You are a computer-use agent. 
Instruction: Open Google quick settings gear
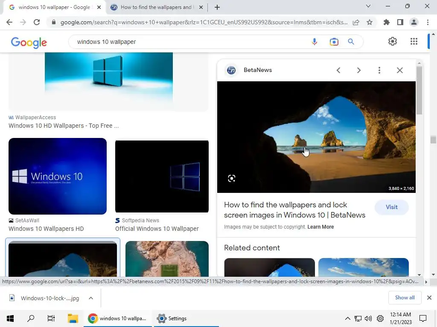pyautogui.click(x=393, y=41)
